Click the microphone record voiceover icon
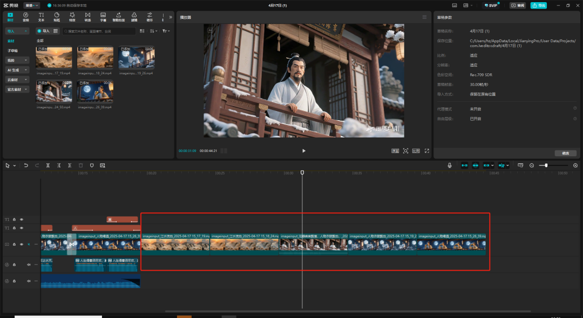 click(x=450, y=165)
